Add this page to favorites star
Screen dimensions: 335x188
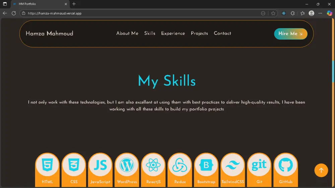[x=273, y=13]
